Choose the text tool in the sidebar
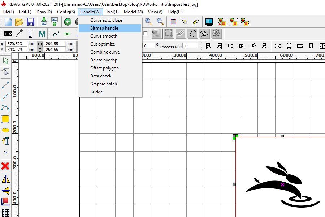 point(5,141)
